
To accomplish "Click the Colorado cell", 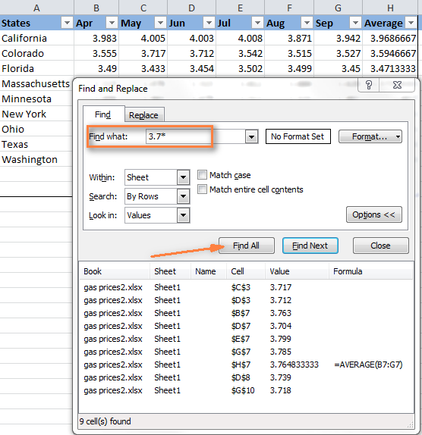I will click(36, 53).
